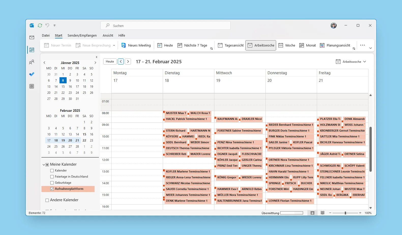This screenshot has width=402, height=235.
Task: Click the Send/Receive sync icon
Action: click(x=40, y=25)
